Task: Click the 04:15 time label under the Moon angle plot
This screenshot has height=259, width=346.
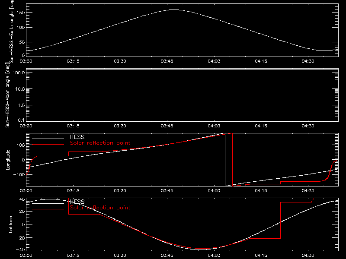Action: [x=261, y=126]
